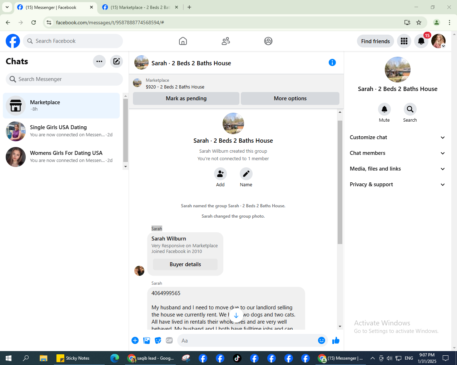Open Single Girls USA Dating chat
The width and height of the screenshot is (457, 365).
point(61,131)
